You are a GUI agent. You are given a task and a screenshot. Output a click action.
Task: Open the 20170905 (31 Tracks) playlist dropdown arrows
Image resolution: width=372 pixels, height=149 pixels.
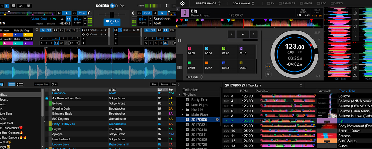pyautogui.click(x=301, y=85)
